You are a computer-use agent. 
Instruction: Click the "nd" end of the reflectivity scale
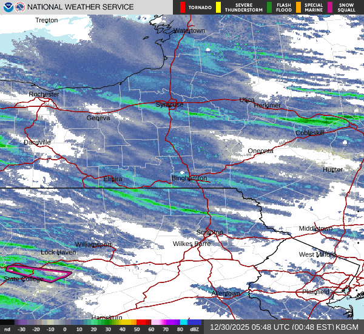pyautogui.click(x=7, y=329)
